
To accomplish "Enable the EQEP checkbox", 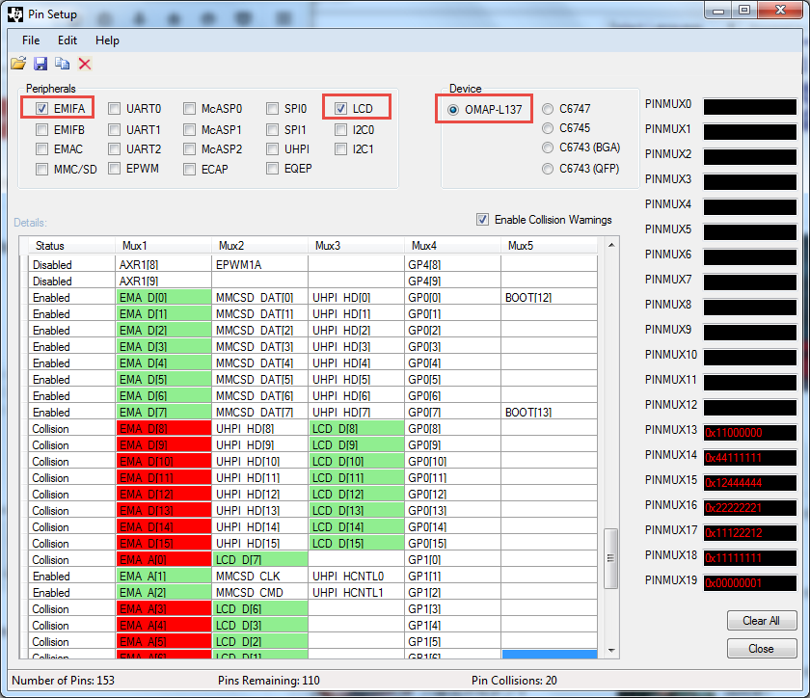I will point(272,169).
